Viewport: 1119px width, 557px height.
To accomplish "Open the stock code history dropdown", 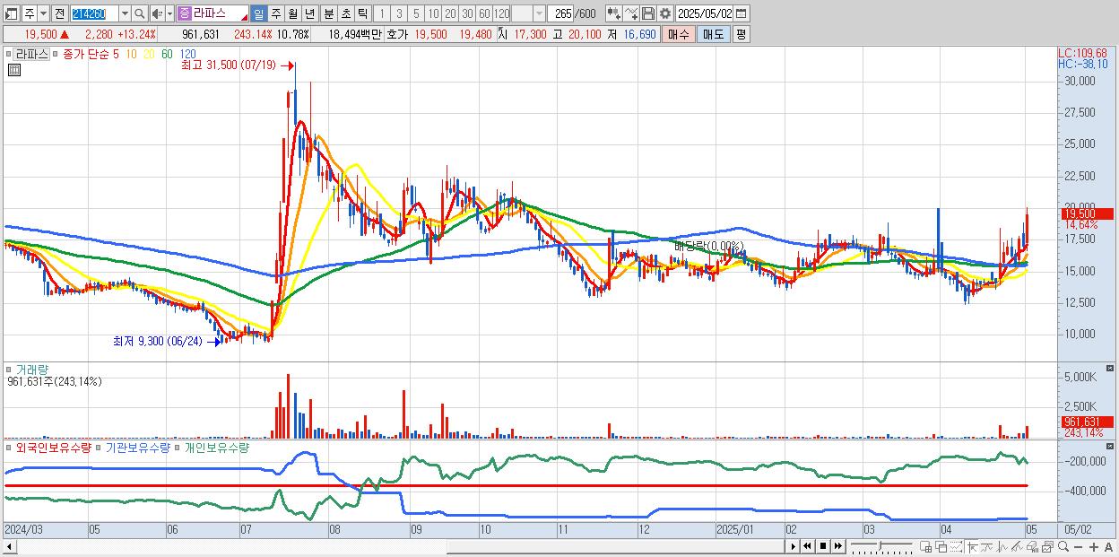I will 125,13.
